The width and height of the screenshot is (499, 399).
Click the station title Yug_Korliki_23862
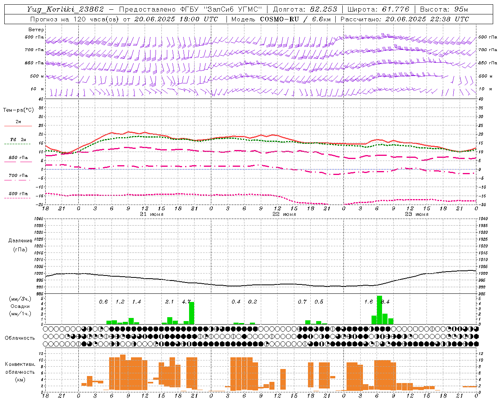65,9
